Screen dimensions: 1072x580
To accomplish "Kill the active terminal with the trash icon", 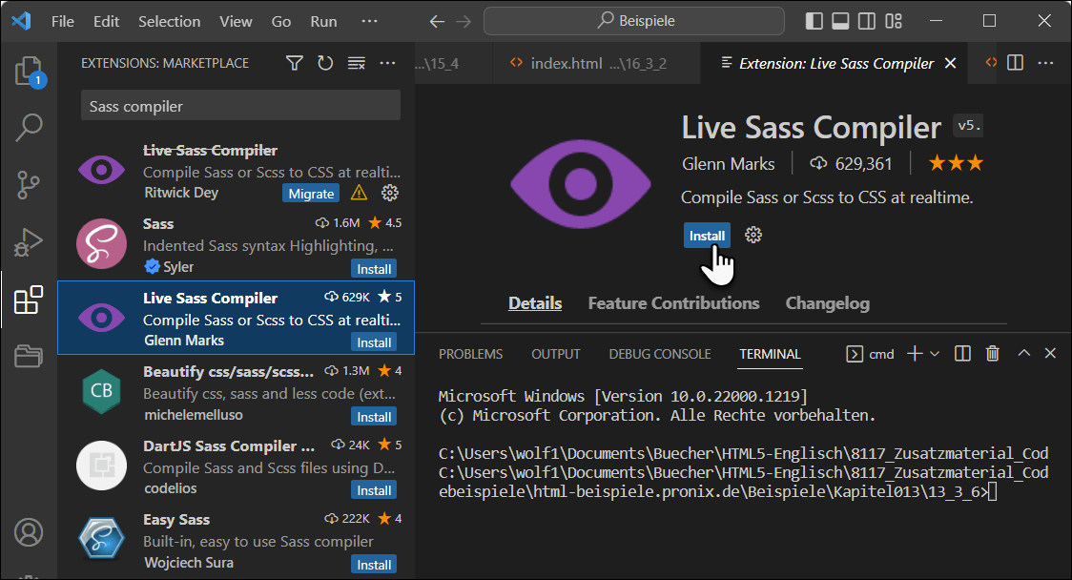I will tap(992, 353).
